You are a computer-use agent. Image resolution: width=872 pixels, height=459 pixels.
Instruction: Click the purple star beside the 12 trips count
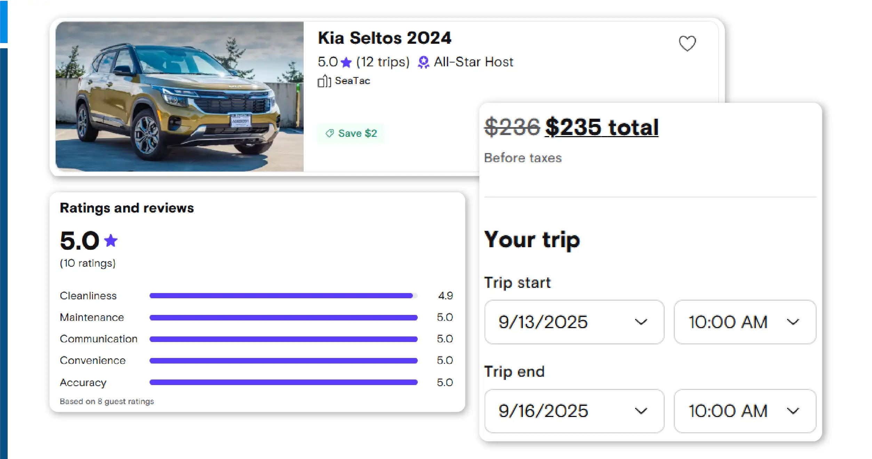pyautogui.click(x=346, y=62)
